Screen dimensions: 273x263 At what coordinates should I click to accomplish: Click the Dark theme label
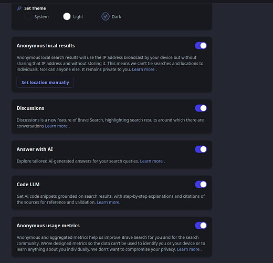(x=117, y=17)
